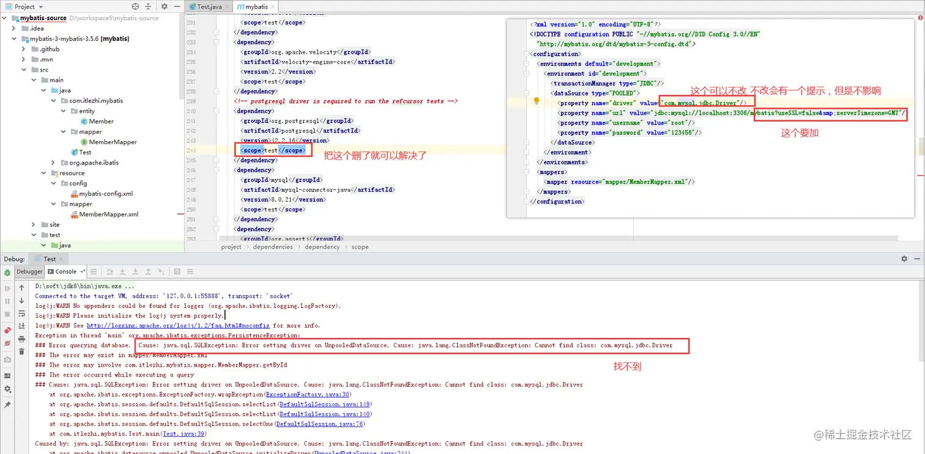The image size is (925, 454).
Task: Click Evaluate Expression calculator icon
Action: pos(177,271)
